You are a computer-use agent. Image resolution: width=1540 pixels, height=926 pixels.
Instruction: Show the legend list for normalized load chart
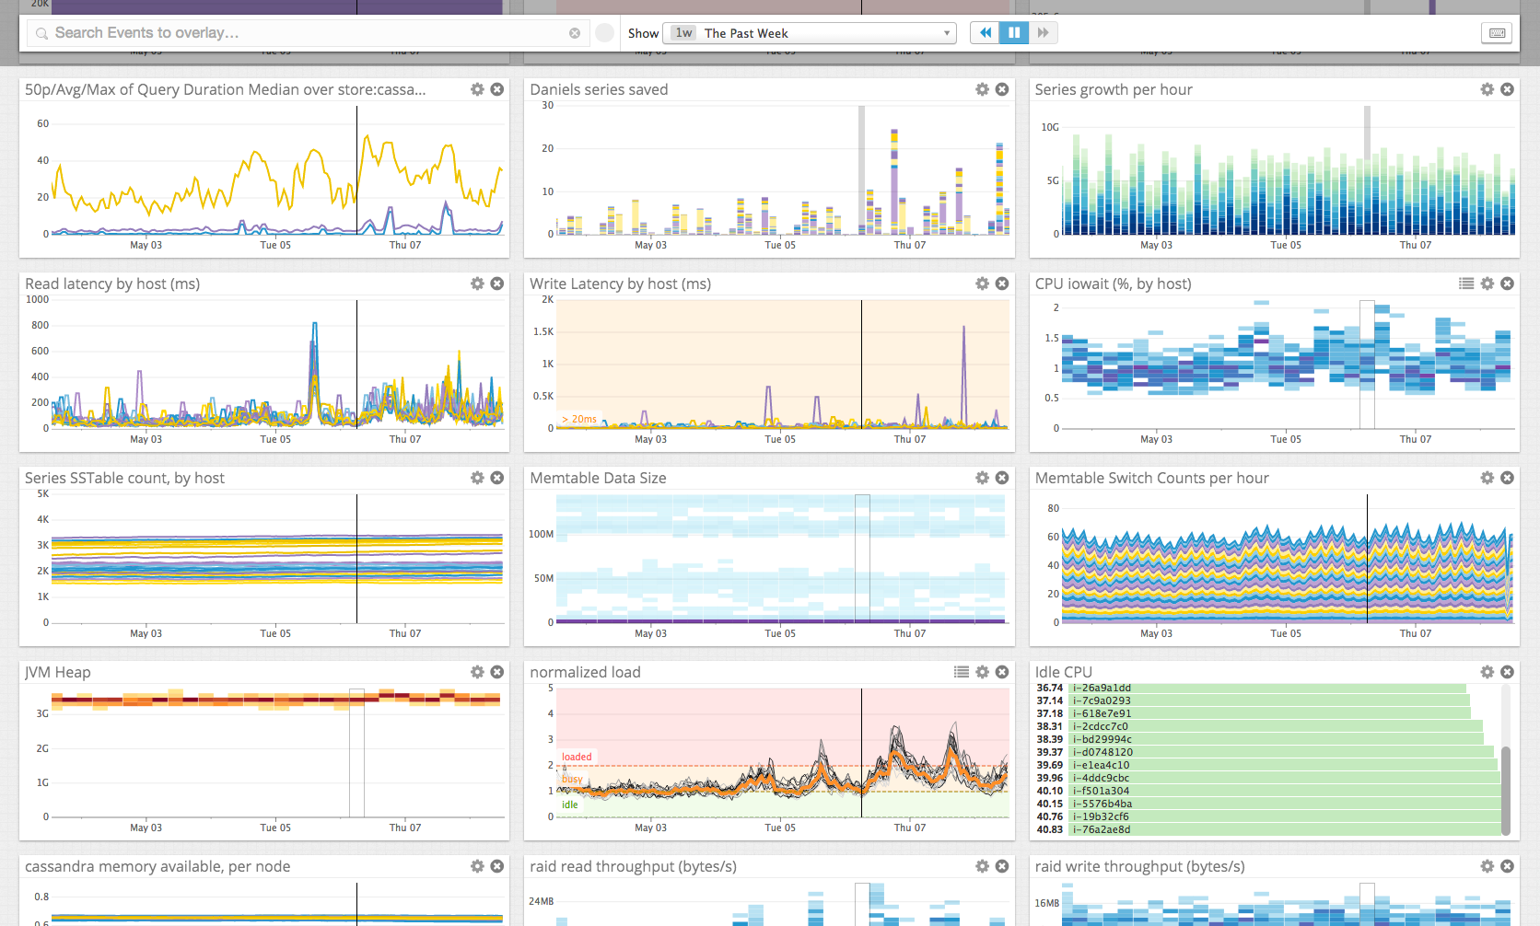[962, 672]
